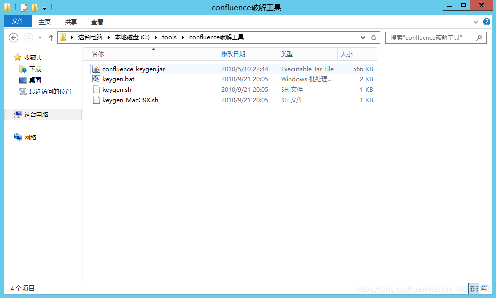496x298 pixels.
Task: Select the confluence_keygen.jar file icon
Action: point(96,69)
